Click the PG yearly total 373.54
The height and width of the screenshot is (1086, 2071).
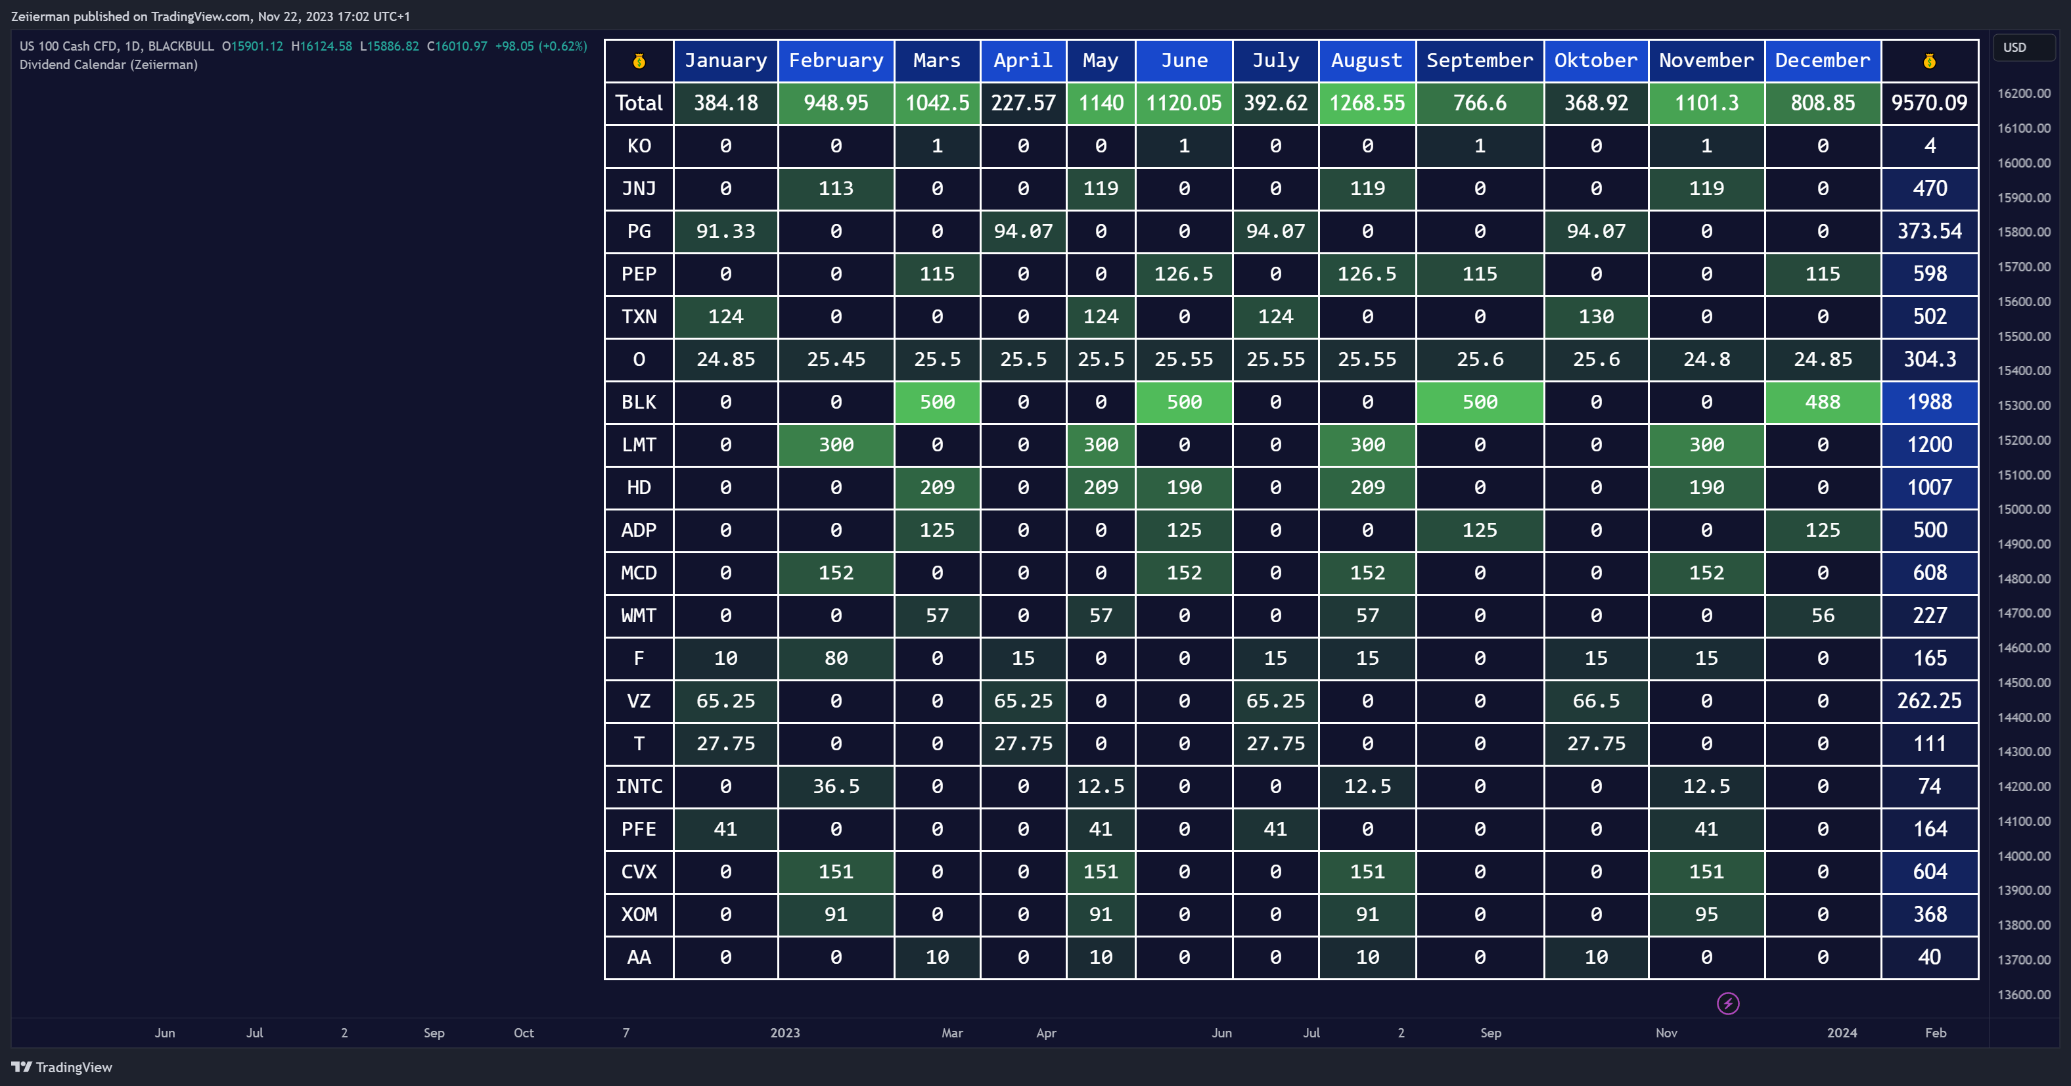click(x=1930, y=231)
